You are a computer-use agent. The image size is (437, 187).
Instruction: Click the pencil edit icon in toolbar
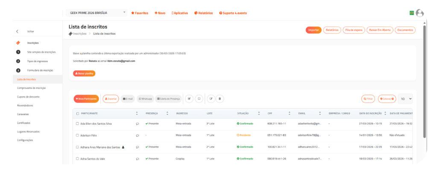[211, 98]
